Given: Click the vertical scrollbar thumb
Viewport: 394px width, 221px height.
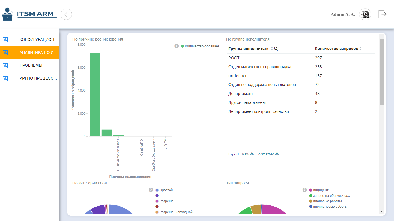Looking at the screenshot, I should point(382,72).
